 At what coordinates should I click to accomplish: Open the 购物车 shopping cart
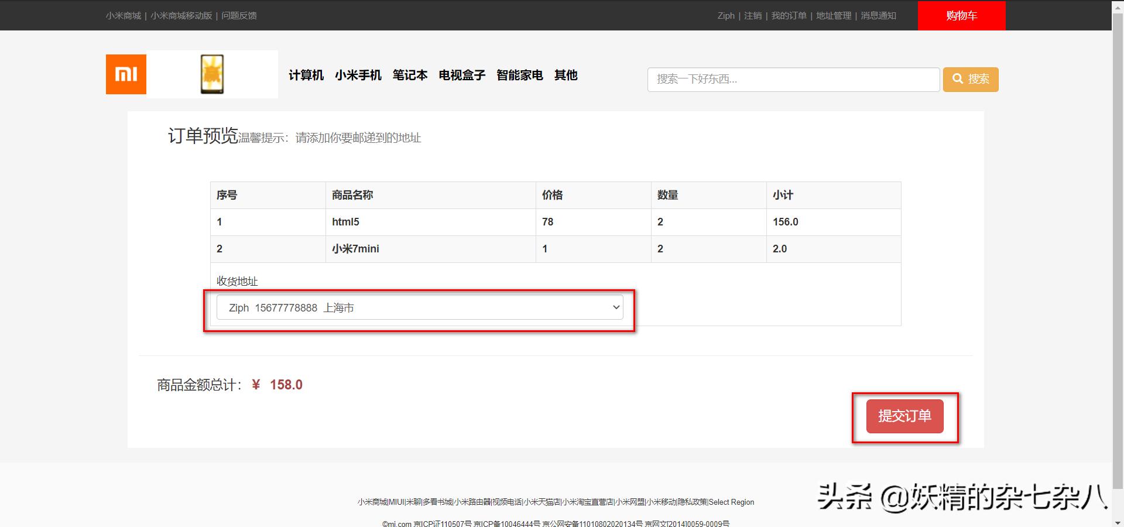click(961, 16)
